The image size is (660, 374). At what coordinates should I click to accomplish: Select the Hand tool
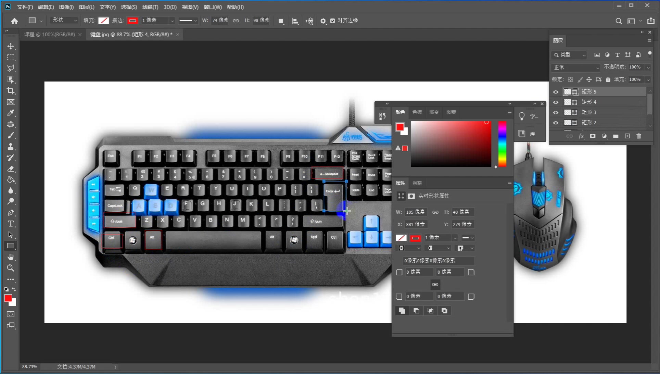11,257
